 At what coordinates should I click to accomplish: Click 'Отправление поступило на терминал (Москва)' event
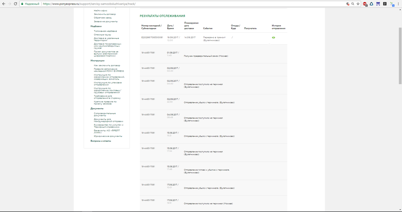pyautogui.click(x=208, y=203)
